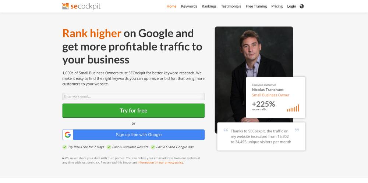This screenshot has width=368, height=183.
Task: Click the orange traffic bar chart icon
Action: coord(293,108)
